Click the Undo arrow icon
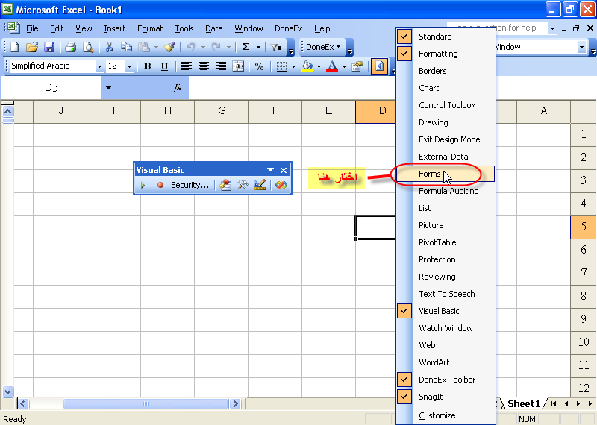The image size is (597, 425). (x=191, y=47)
